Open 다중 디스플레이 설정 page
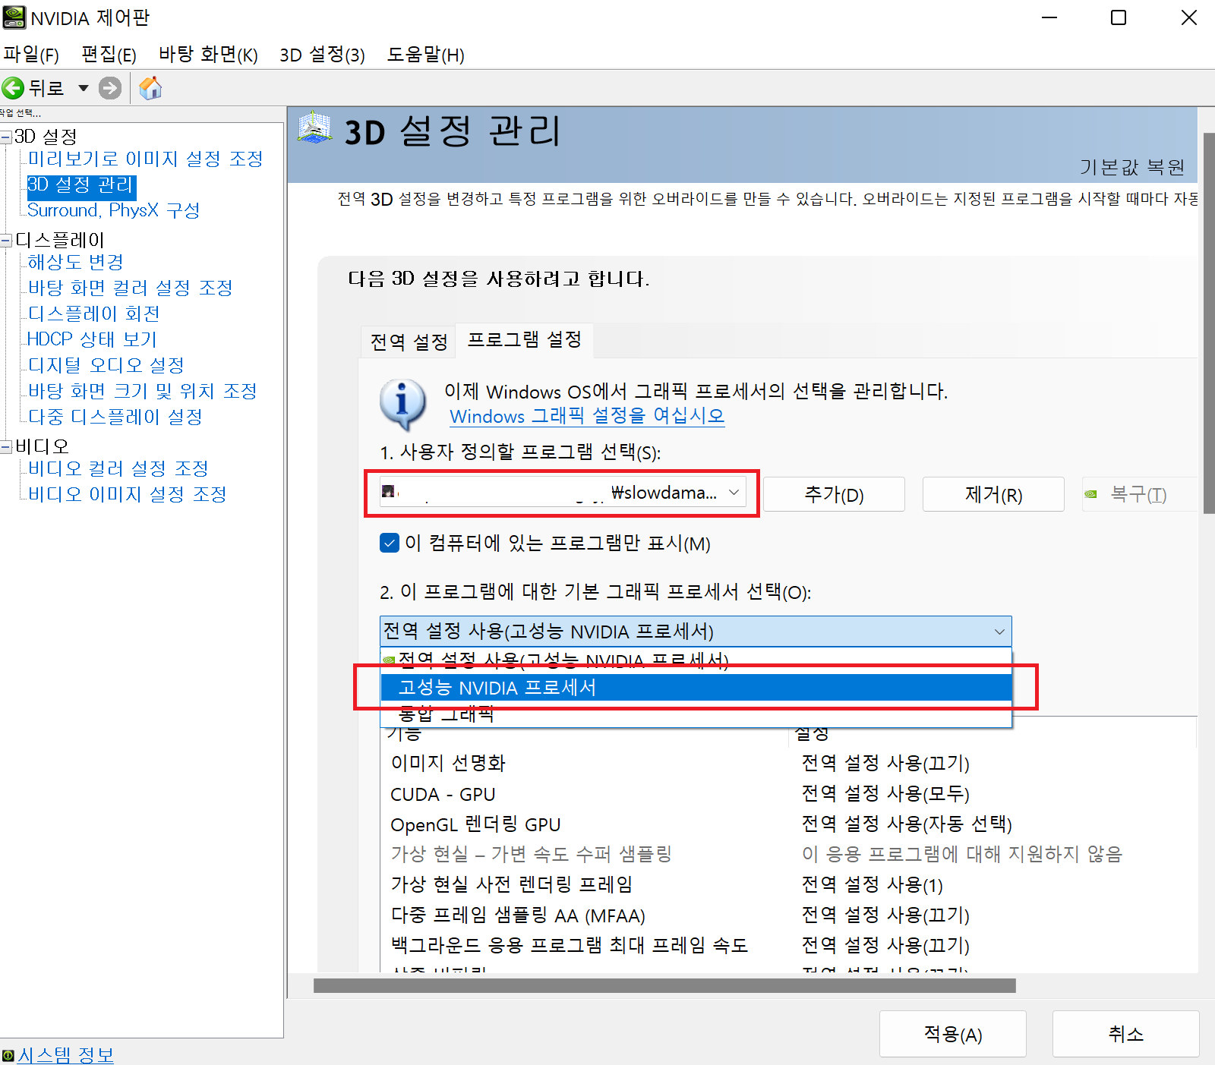The height and width of the screenshot is (1065, 1215). 115,417
